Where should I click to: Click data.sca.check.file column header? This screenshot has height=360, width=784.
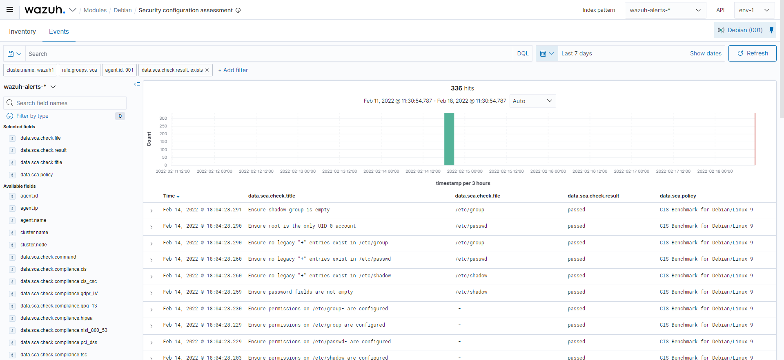(478, 196)
